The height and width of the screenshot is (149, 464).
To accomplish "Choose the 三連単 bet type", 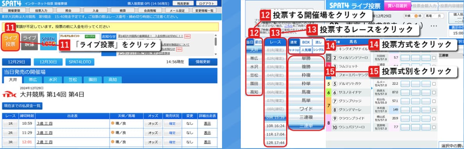I will [306, 126].
